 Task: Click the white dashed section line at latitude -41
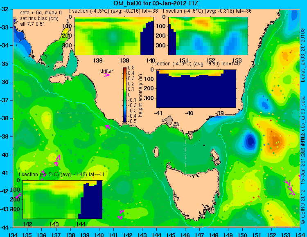[x=146, y=173]
